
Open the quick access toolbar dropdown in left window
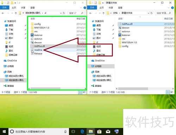[15, 3]
